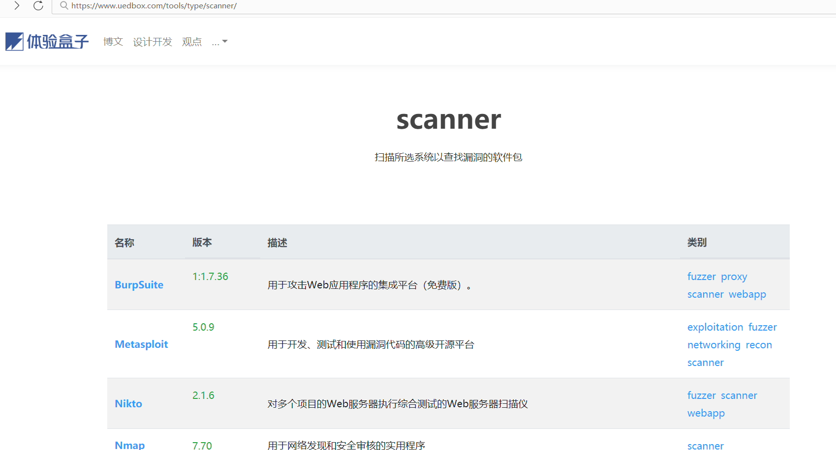The image size is (836, 450).
Task: Sort table by 名称 column header
Action: tap(124, 243)
